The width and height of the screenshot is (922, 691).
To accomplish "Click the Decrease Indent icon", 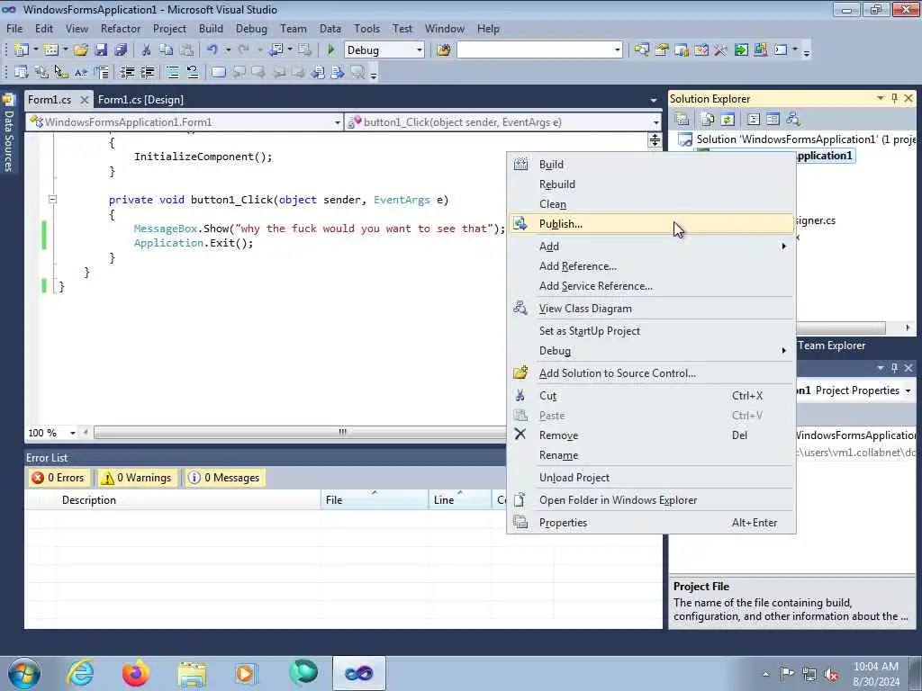I will point(127,72).
